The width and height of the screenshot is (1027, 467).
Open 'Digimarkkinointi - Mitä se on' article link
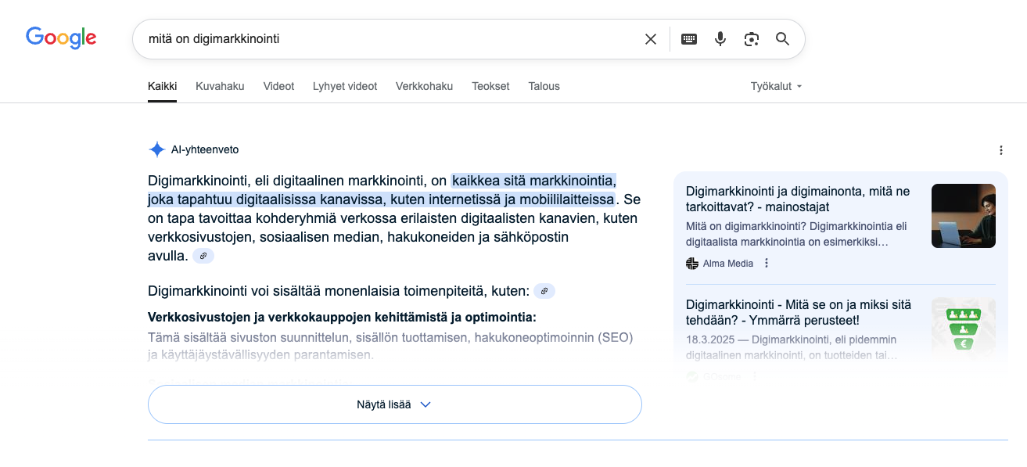(799, 312)
